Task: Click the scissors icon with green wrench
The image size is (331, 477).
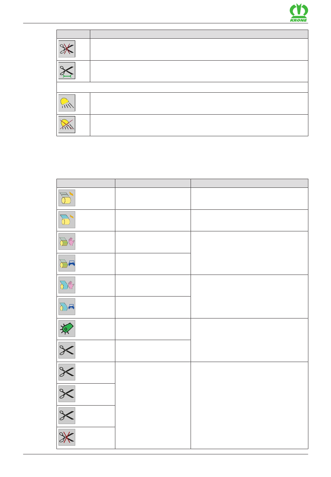Action: tap(67, 71)
